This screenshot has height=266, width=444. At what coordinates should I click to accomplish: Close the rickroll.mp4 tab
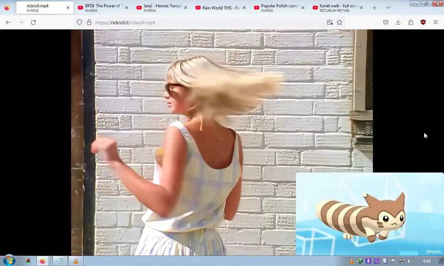68,8
